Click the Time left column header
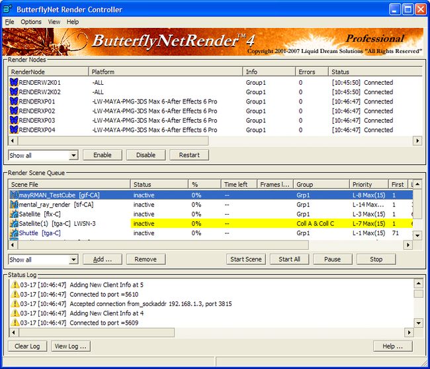This screenshot has height=369, width=430. 239,184
